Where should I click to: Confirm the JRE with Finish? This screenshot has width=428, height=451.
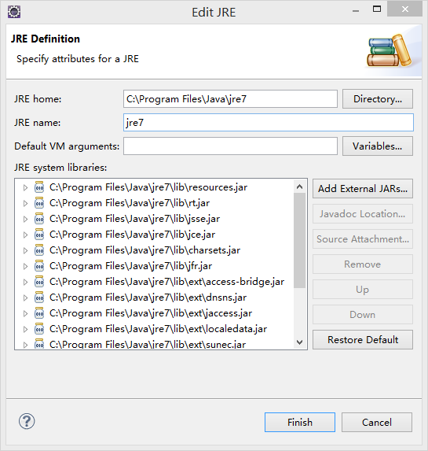(x=300, y=422)
